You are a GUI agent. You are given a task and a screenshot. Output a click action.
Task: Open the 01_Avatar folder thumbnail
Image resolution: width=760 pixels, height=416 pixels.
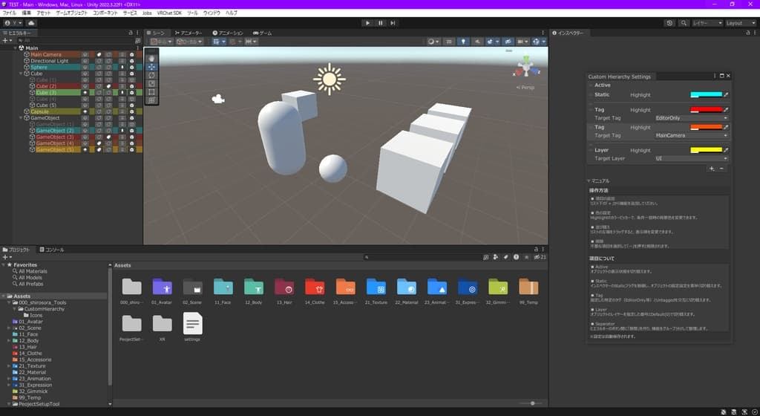tap(162, 287)
